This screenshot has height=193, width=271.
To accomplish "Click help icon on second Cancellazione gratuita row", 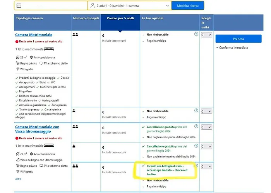I will 196,146.
